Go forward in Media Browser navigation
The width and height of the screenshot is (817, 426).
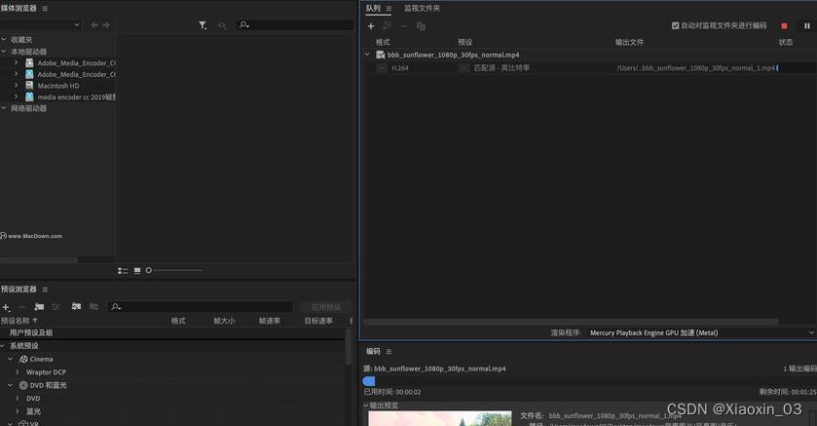pos(106,25)
